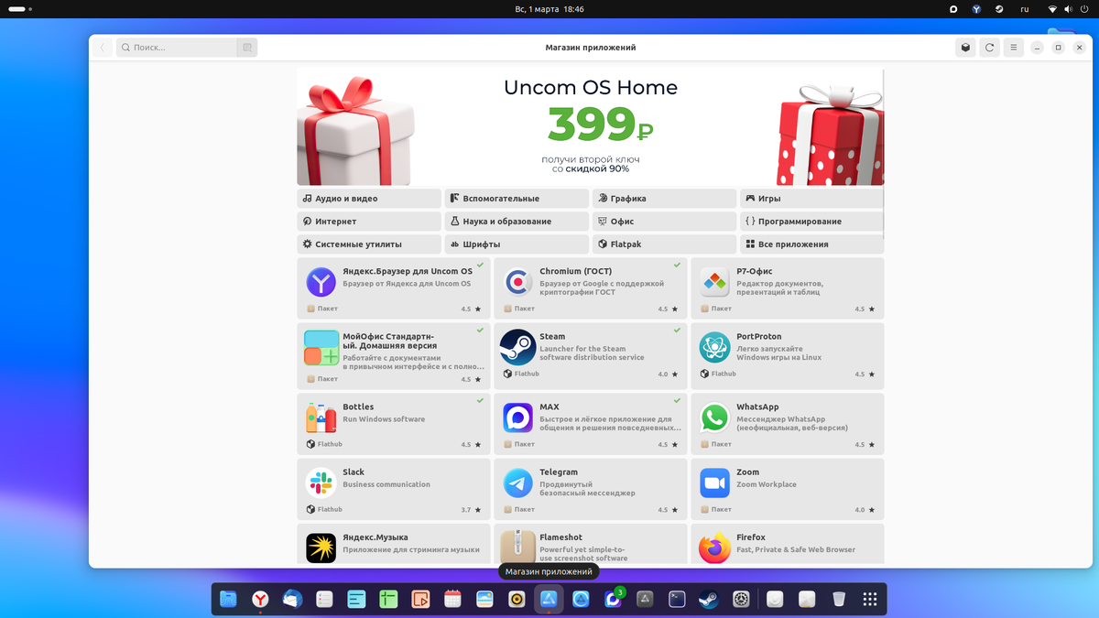Open the Telegram app icon
This screenshot has height=618, width=1099.
click(518, 483)
